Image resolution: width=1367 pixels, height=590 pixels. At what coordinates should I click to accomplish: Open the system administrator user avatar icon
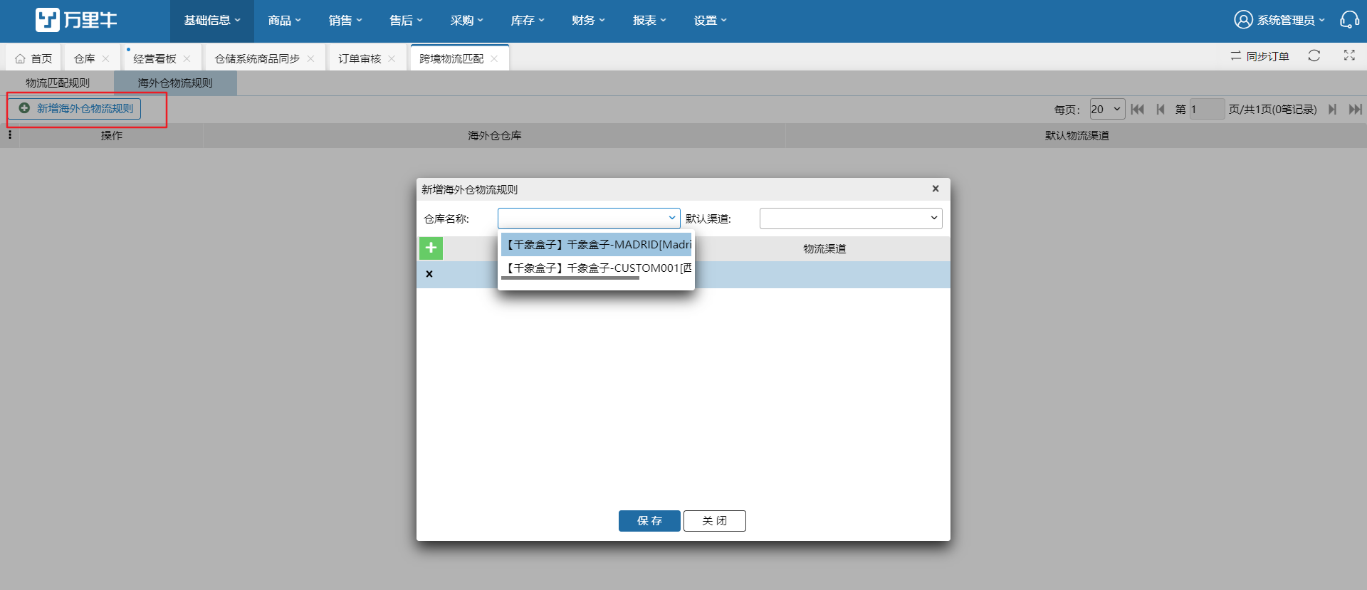click(1243, 20)
